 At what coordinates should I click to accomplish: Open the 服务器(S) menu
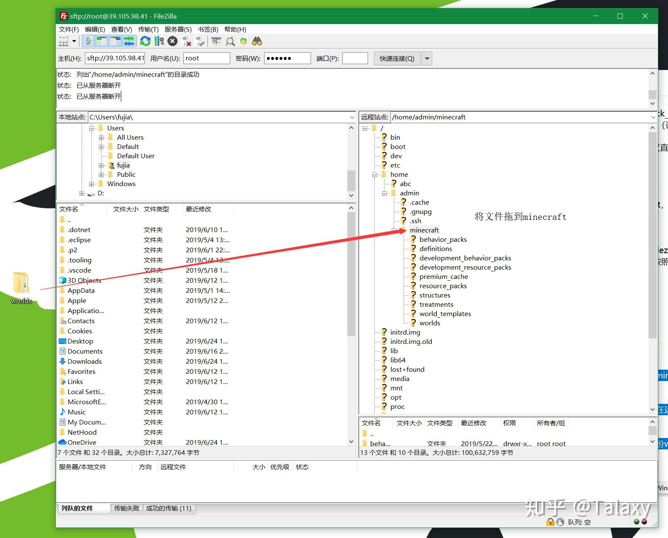(x=178, y=29)
